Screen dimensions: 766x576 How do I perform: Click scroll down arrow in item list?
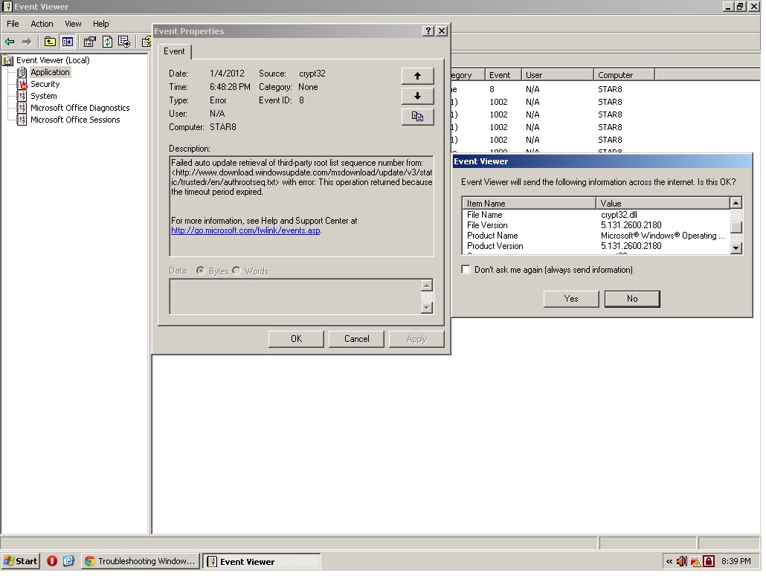coord(736,248)
